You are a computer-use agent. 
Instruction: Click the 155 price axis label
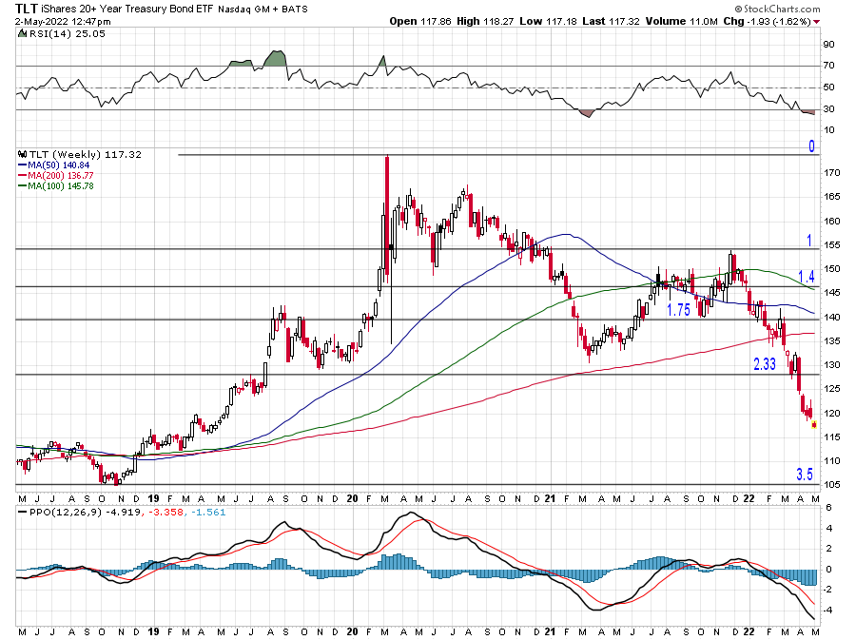(832, 245)
